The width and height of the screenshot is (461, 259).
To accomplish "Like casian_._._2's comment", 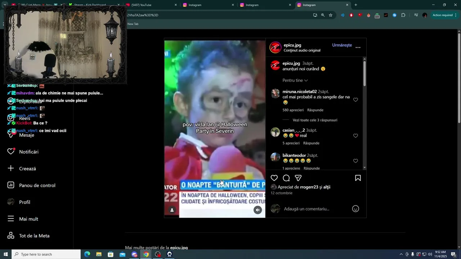I will [355, 136].
